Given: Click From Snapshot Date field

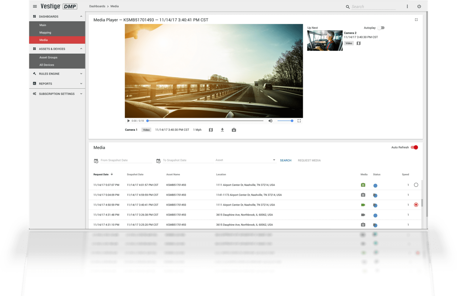Looking at the screenshot, I should pos(126,160).
